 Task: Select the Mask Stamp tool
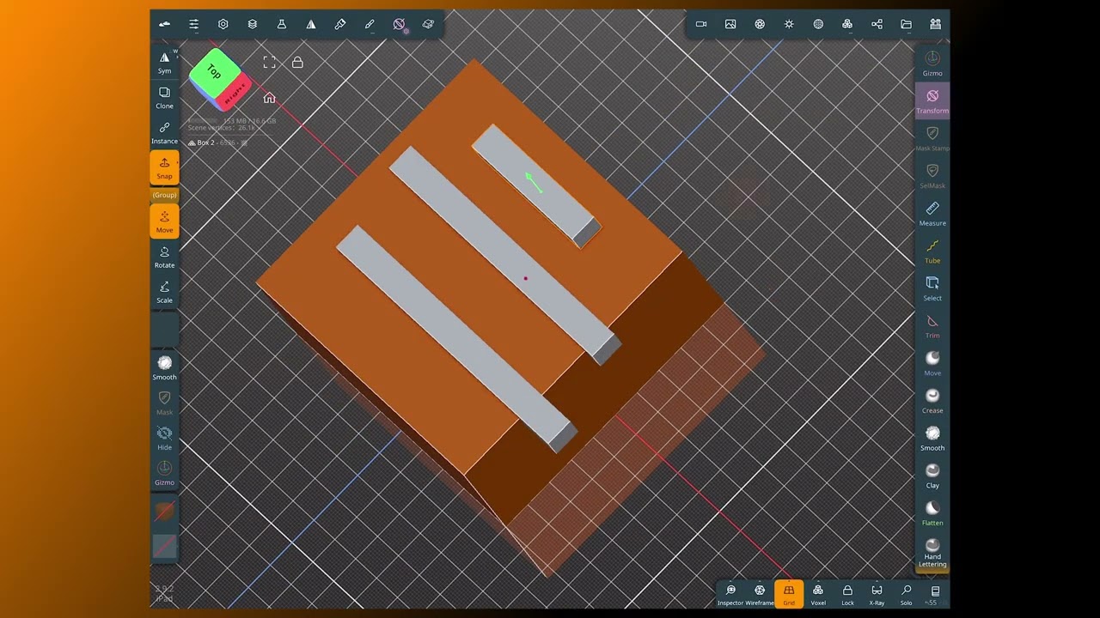[932, 138]
